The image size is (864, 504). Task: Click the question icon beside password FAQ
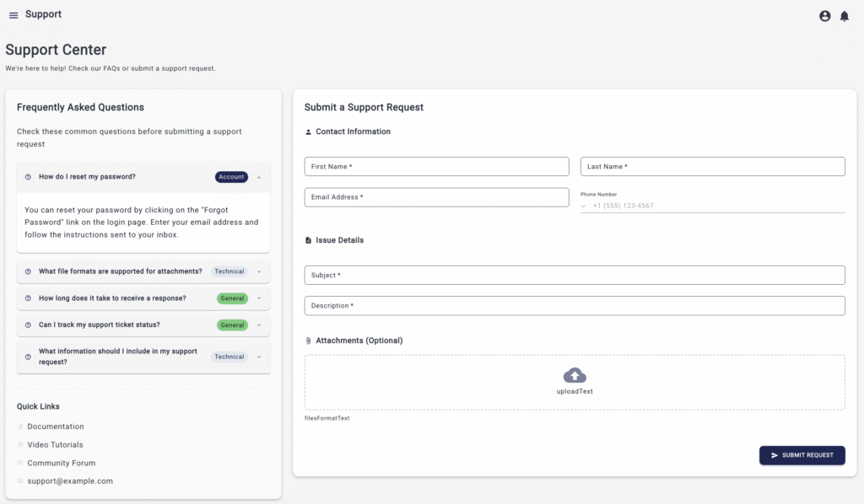coord(28,177)
